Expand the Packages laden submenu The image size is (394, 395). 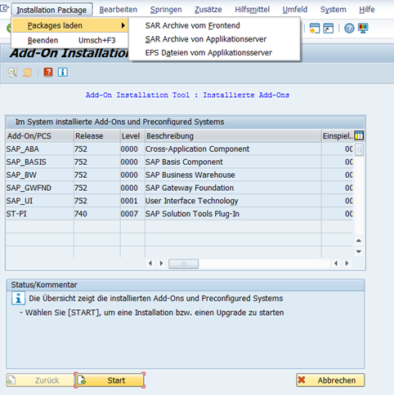tap(69, 25)
